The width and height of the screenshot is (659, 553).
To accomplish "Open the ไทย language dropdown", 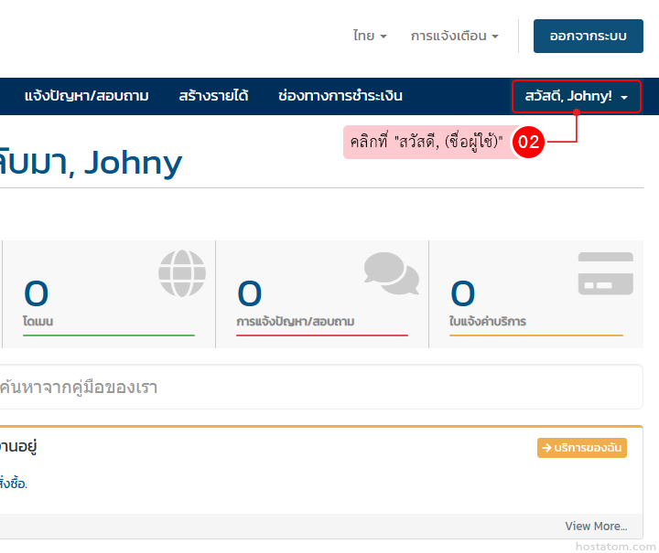I will [369, 36].
